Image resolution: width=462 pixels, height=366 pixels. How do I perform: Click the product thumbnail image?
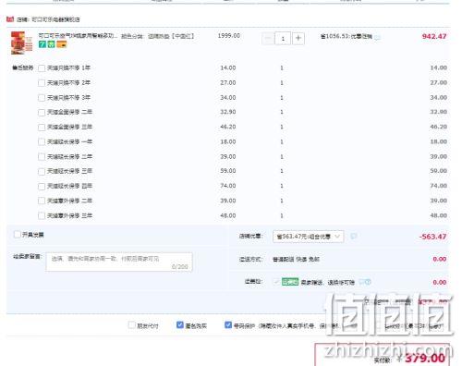coord(21,43)
